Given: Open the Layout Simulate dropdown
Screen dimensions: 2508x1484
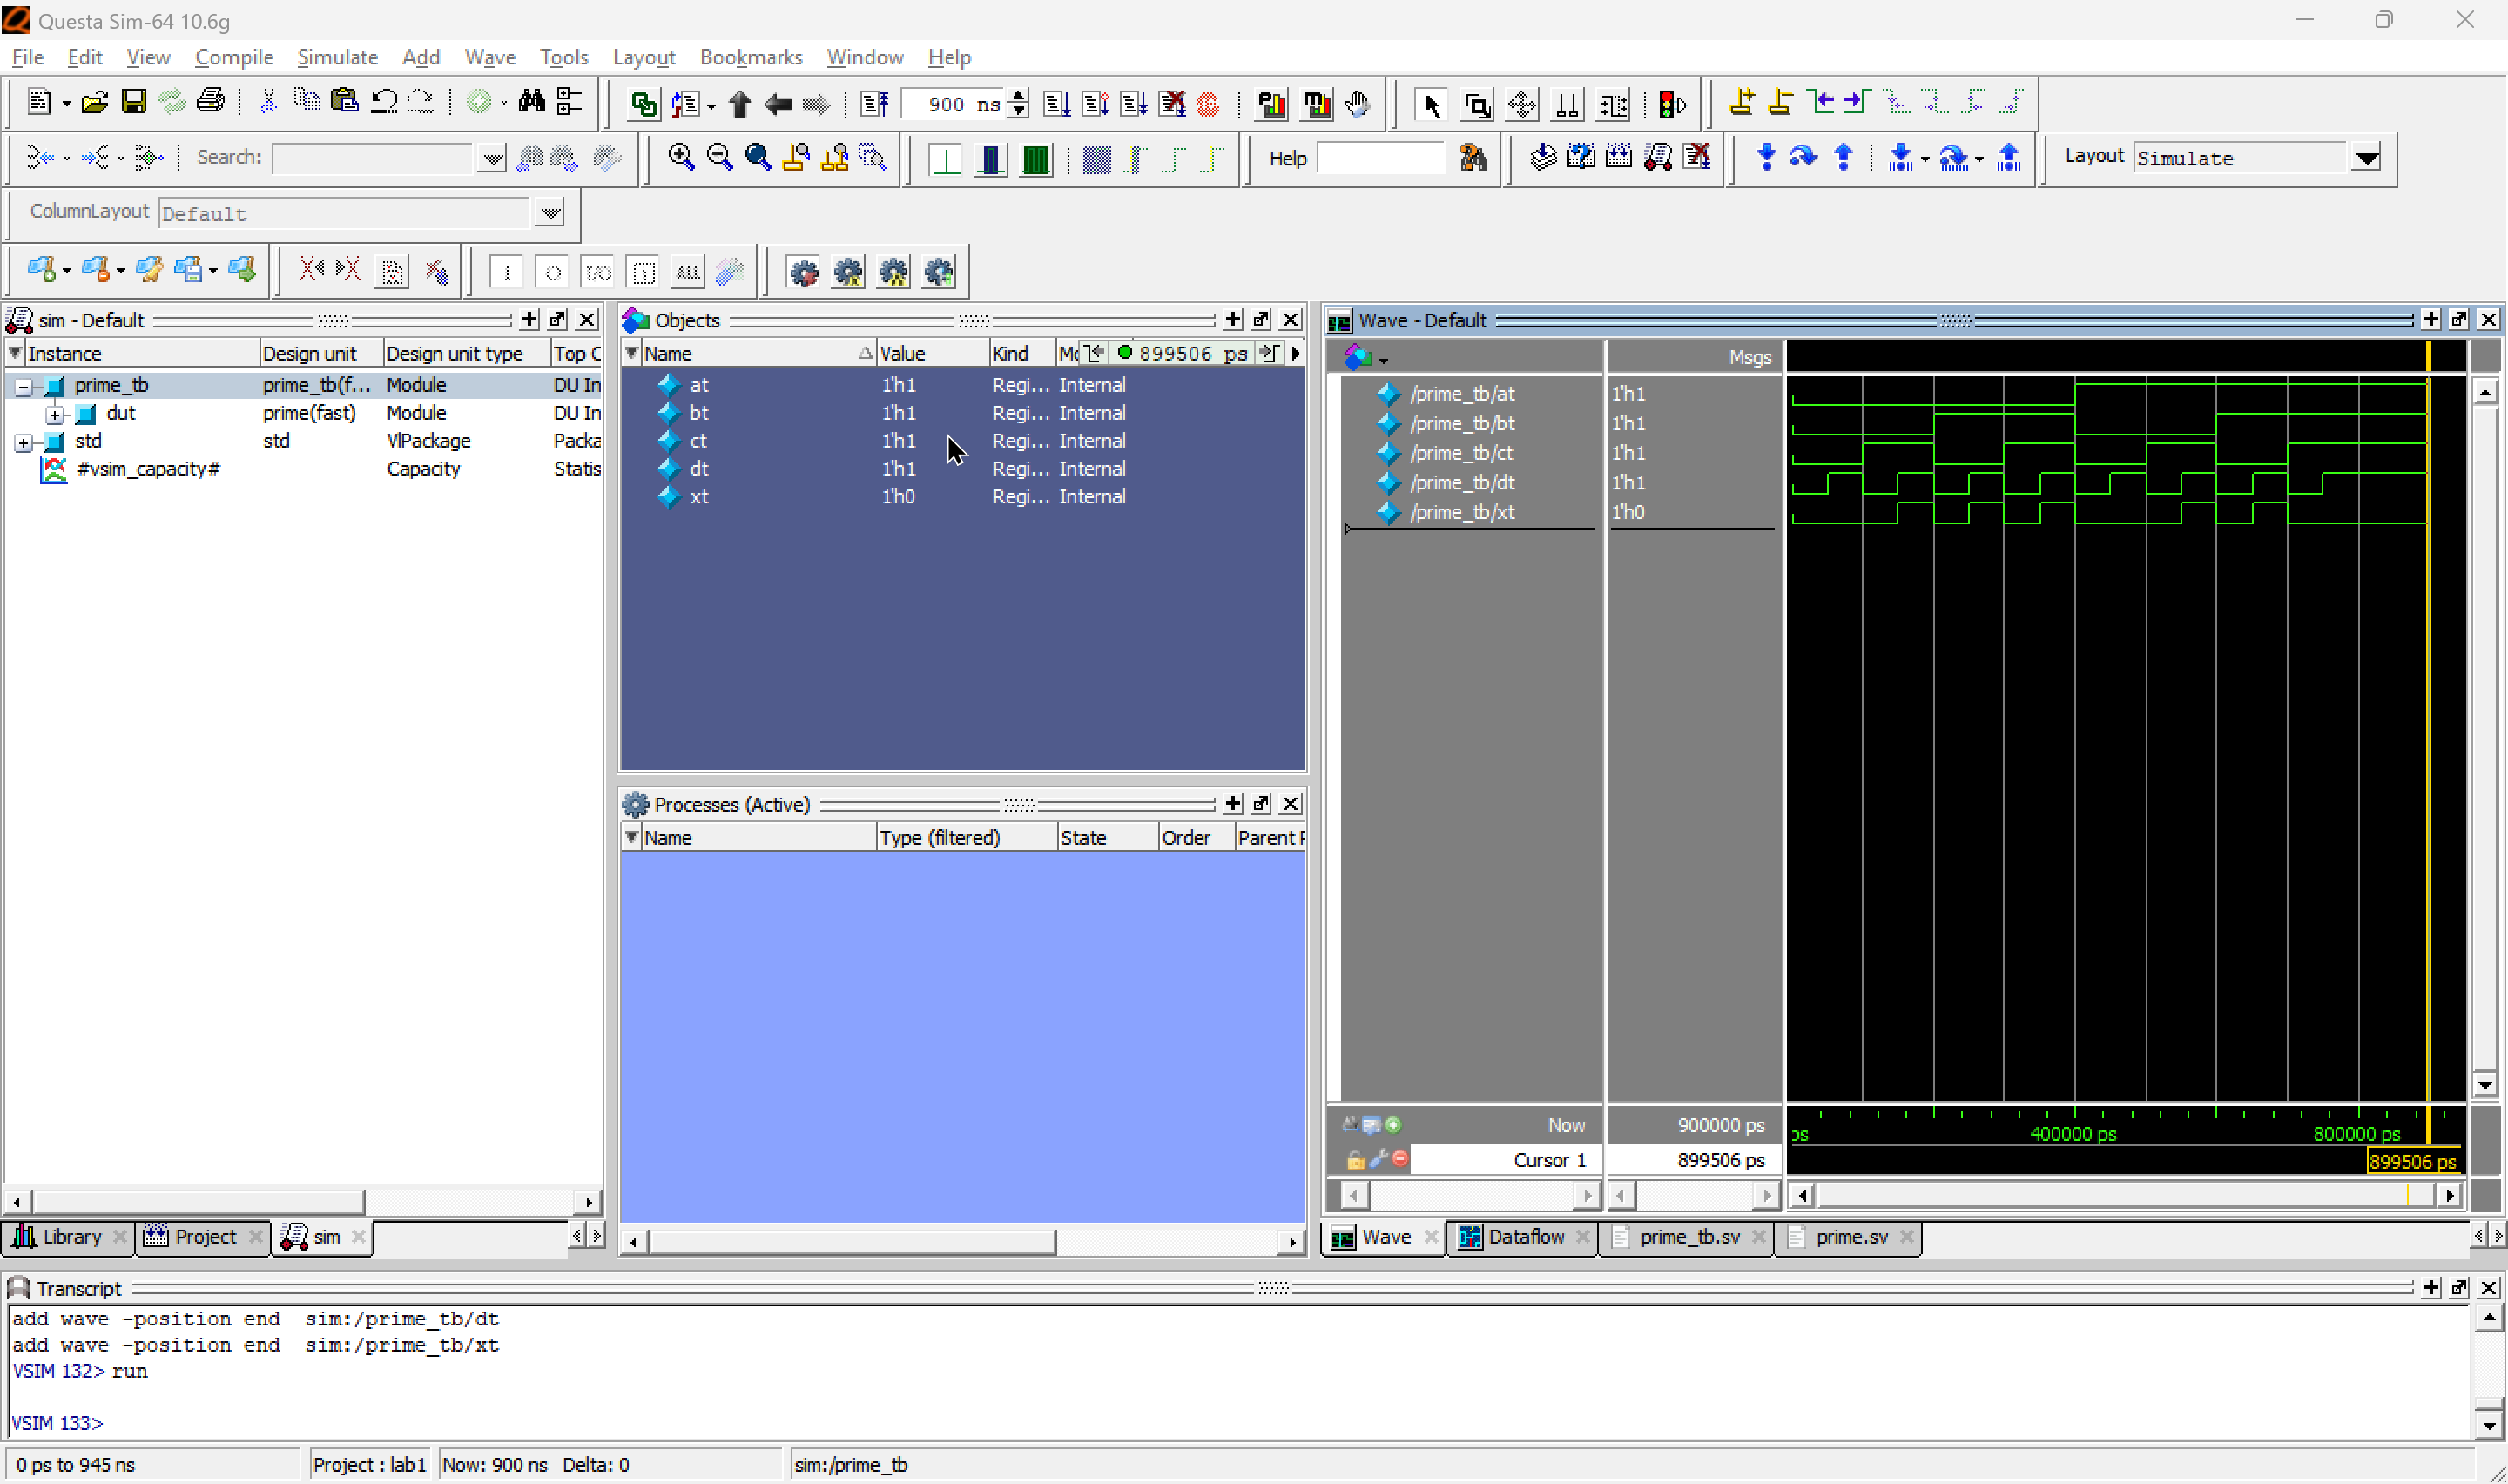Looking at the screenshot, I should click(2366, 158).
